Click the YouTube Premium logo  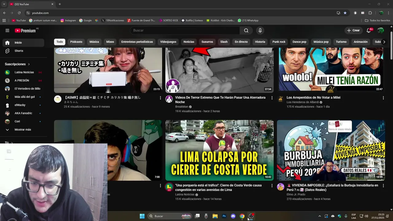pyautogui.click(x=25, y=30)
